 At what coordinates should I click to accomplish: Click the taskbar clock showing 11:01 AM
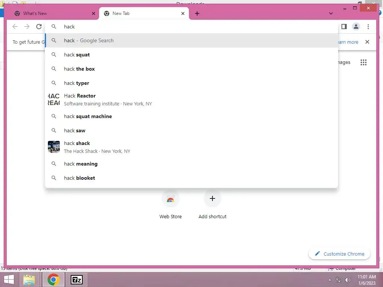point(367,280)
